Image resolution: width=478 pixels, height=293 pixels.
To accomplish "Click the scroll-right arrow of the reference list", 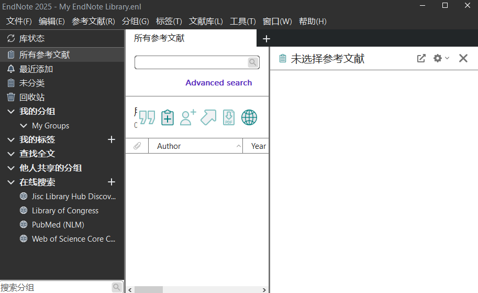I will click(264, 290).
